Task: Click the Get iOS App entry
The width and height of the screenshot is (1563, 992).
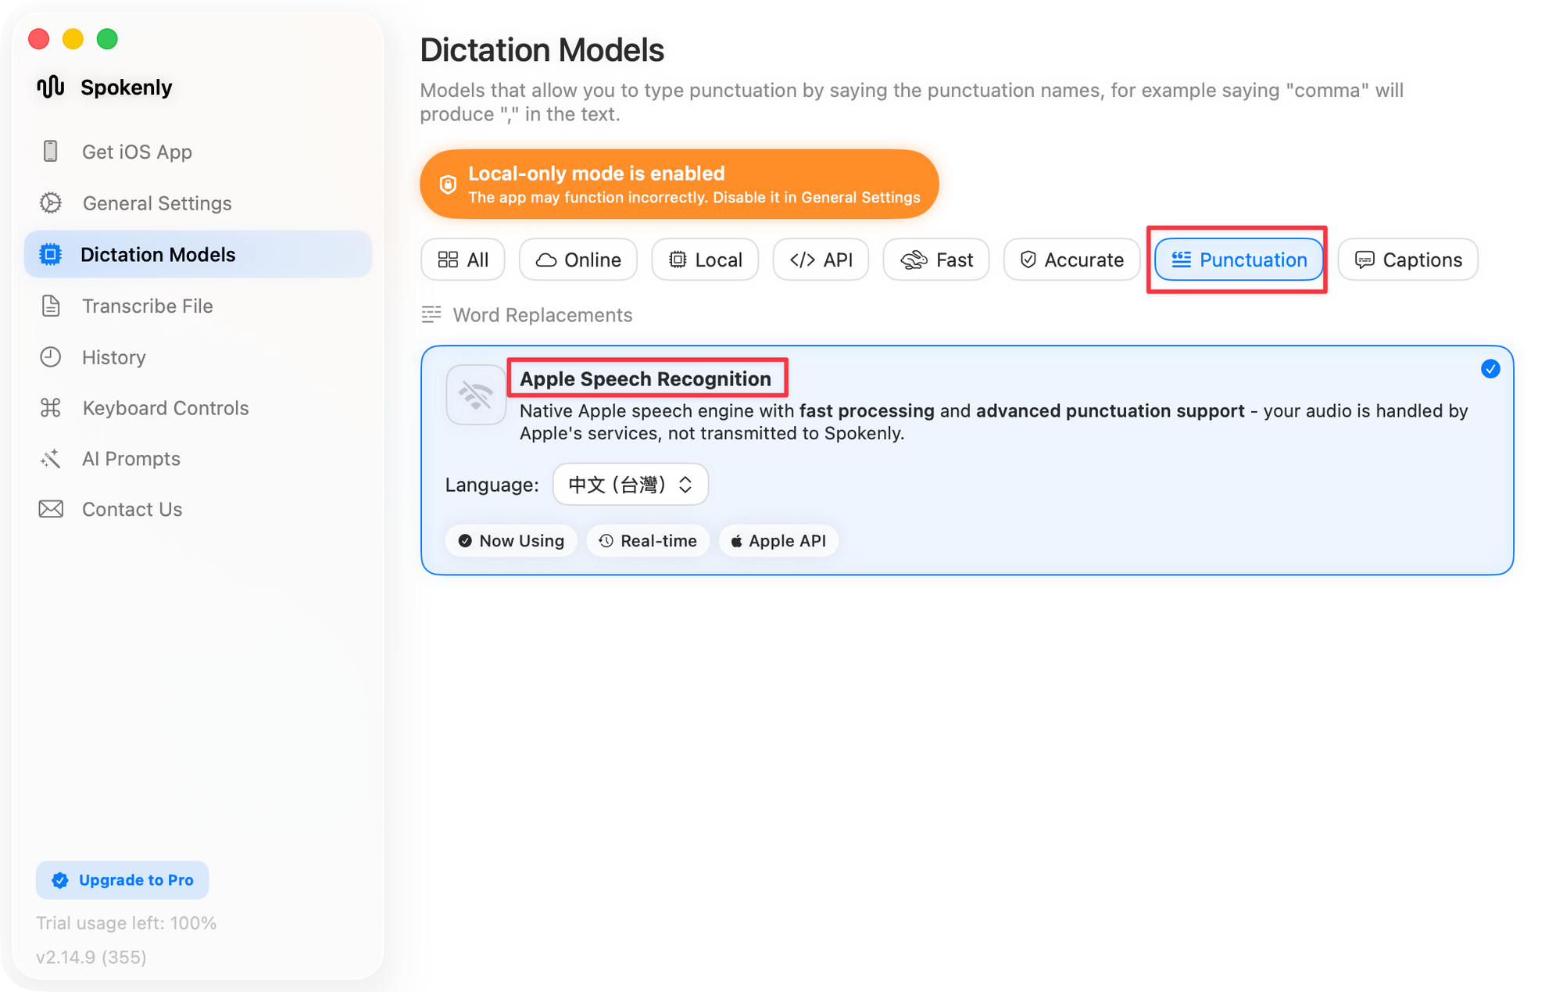Action: click(137, 152)
